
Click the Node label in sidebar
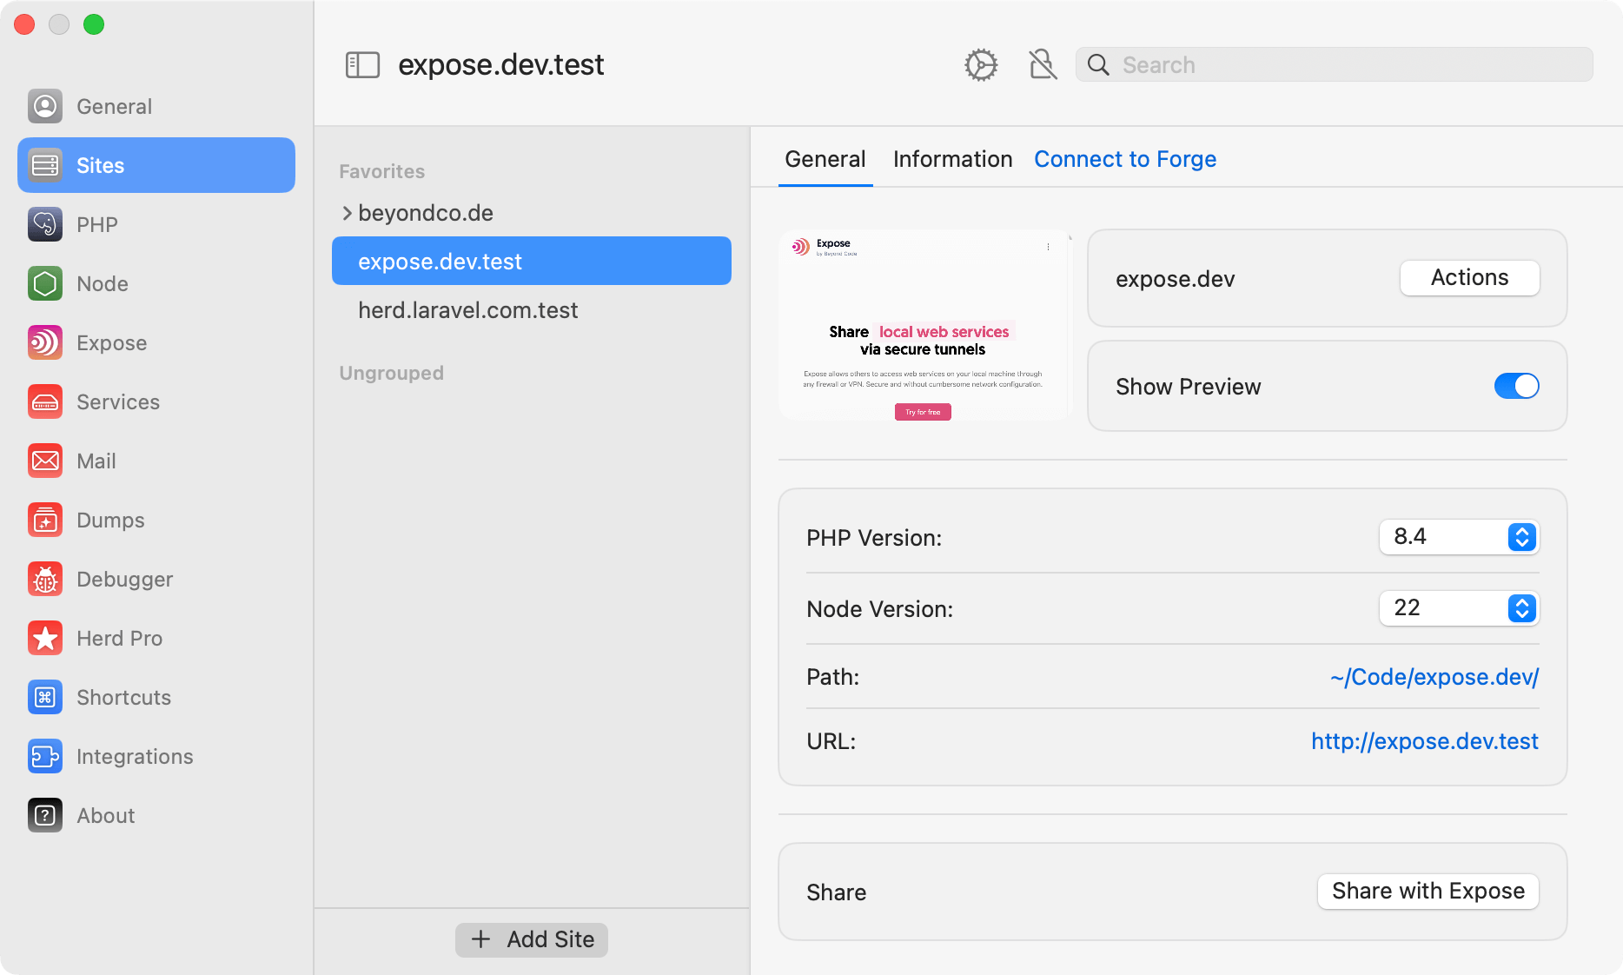[x=103, y=283]
